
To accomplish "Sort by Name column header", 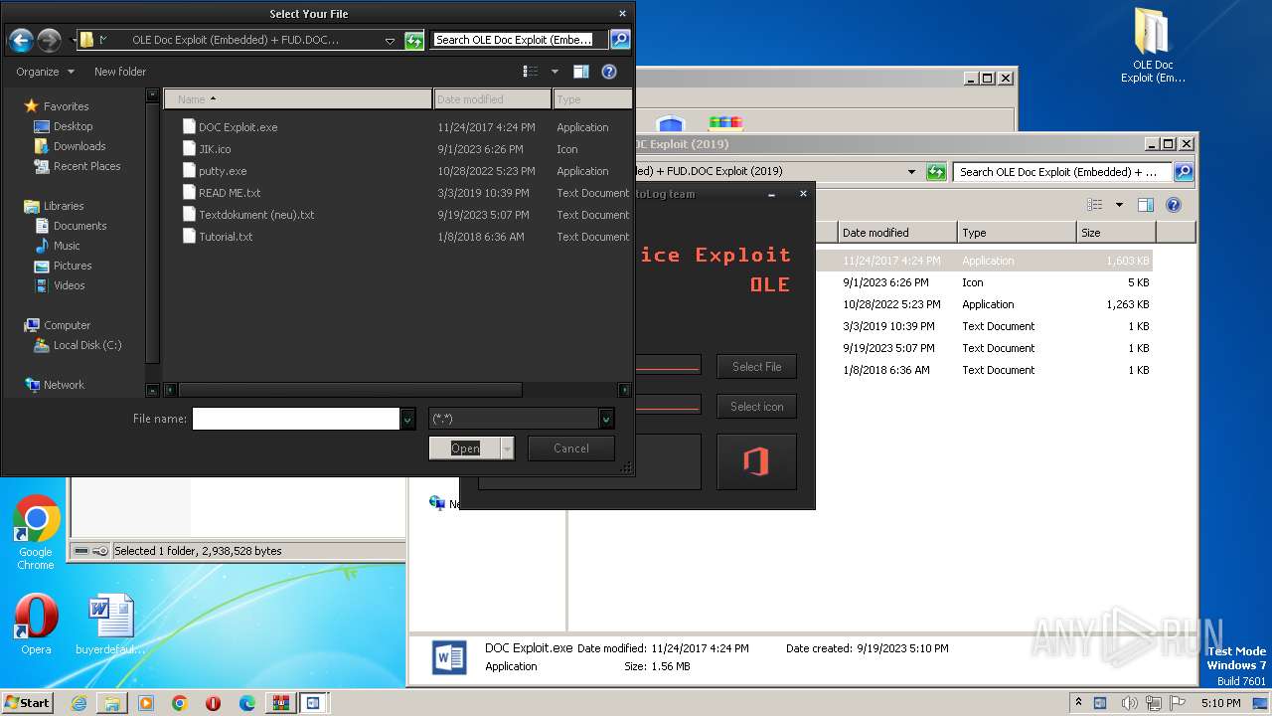I will 298,98.
